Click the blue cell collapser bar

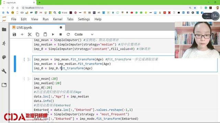pos(15,64)
